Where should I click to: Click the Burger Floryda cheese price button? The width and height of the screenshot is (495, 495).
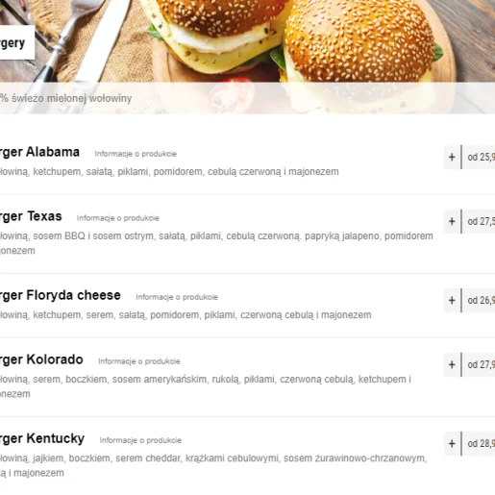pyautogui.click(x=479, y=301)
